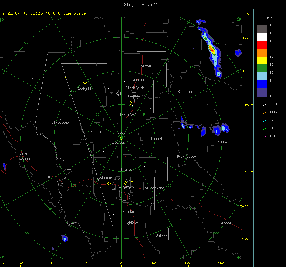
Task: Click the orange 111V arrow icon
Action: tap(262, 112)
